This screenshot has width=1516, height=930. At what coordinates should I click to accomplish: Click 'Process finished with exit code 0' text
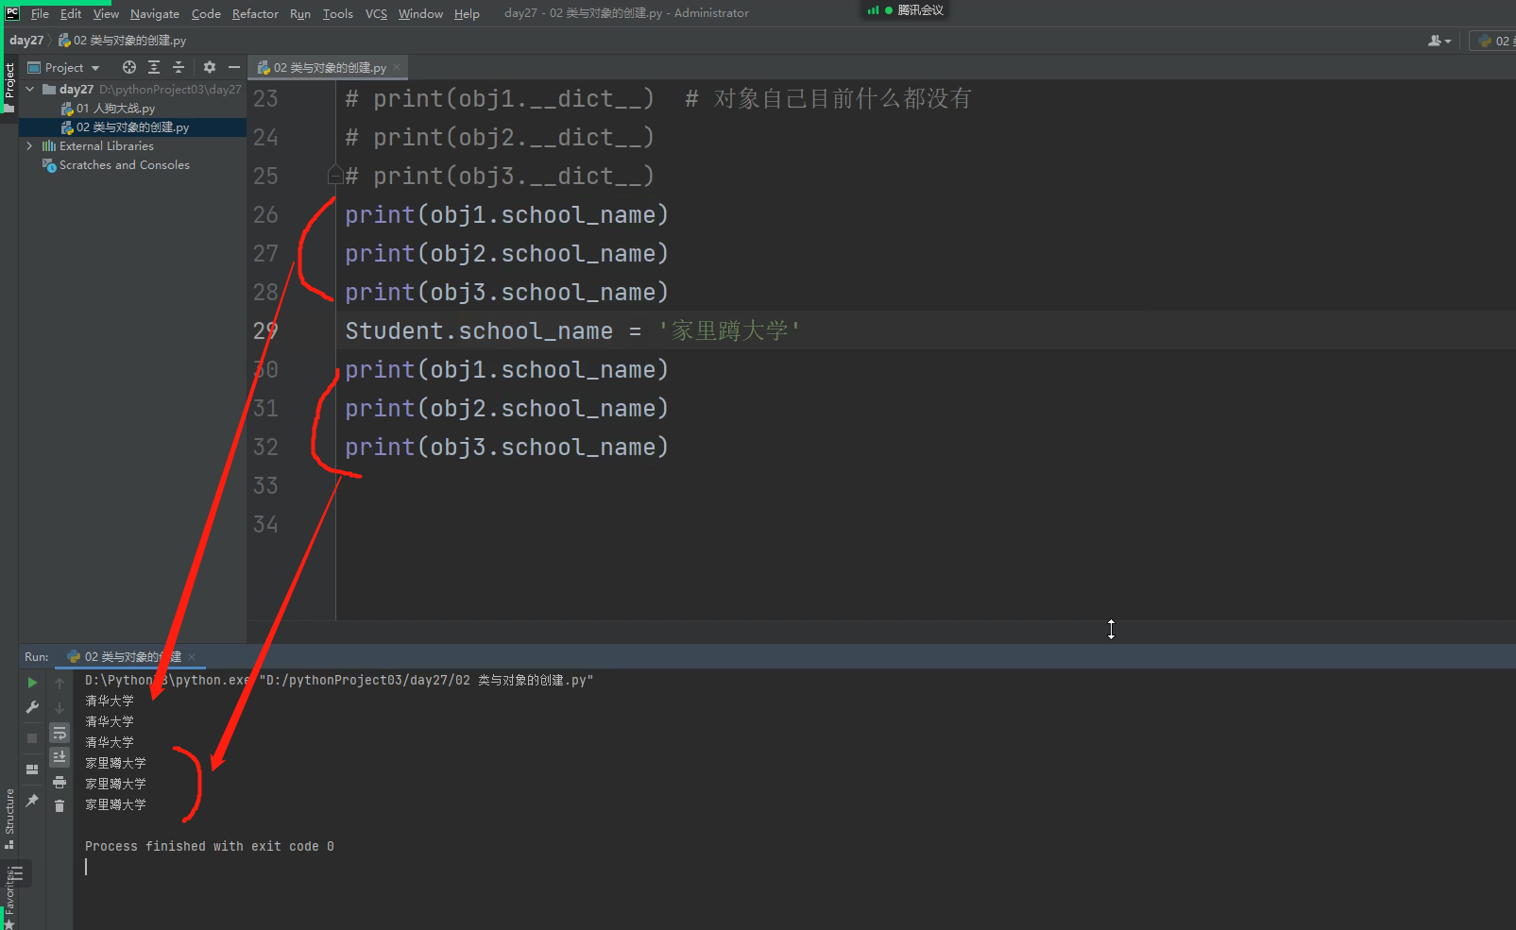[x=210, y=846]
